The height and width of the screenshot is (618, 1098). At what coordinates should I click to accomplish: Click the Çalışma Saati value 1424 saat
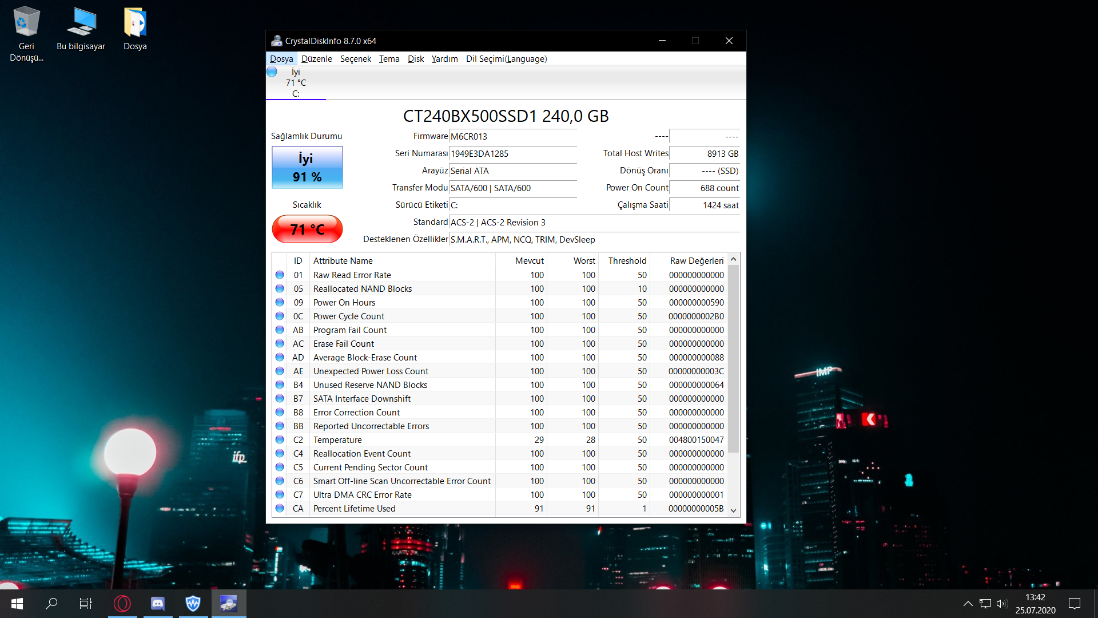coord(705,205)
